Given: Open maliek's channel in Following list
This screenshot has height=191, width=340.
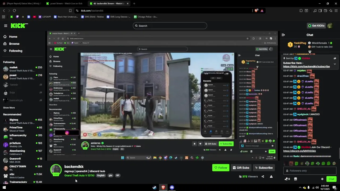Looking at the screenshot, I should 23,69.
